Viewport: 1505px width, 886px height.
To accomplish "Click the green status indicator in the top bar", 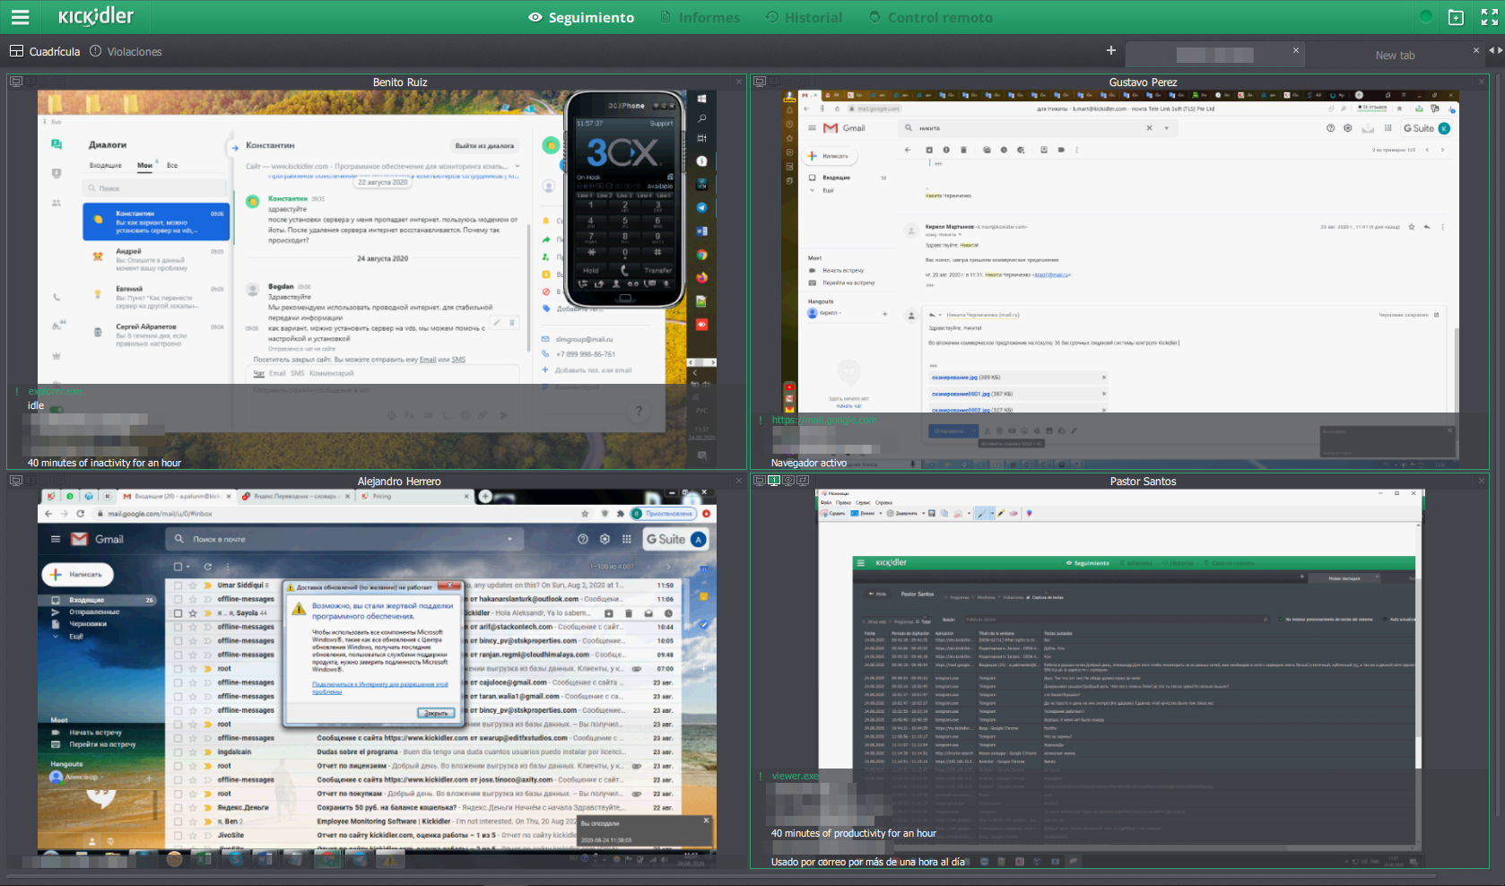I will click(1426, 17).
